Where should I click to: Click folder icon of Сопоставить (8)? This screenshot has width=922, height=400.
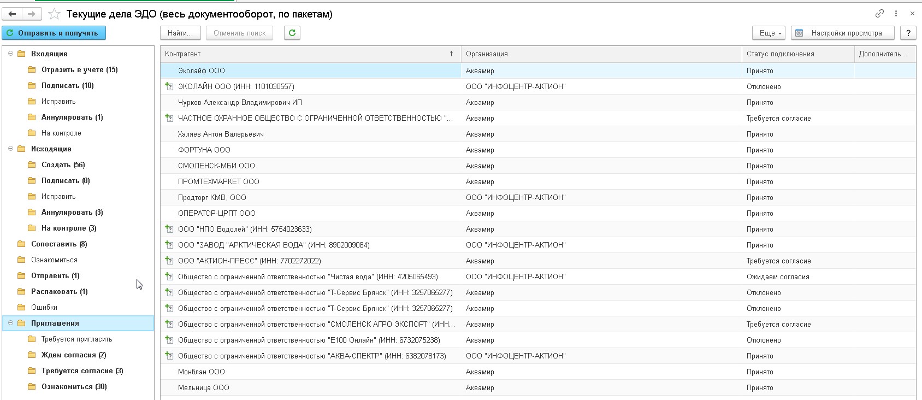(21, 244)
